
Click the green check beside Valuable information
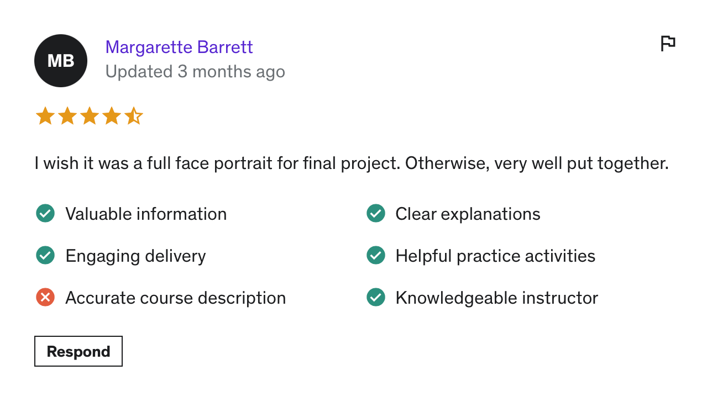[x=45, y=214]
